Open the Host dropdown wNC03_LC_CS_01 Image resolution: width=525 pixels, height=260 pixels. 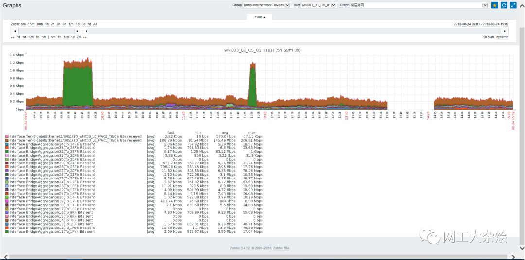tap(318, 5)
